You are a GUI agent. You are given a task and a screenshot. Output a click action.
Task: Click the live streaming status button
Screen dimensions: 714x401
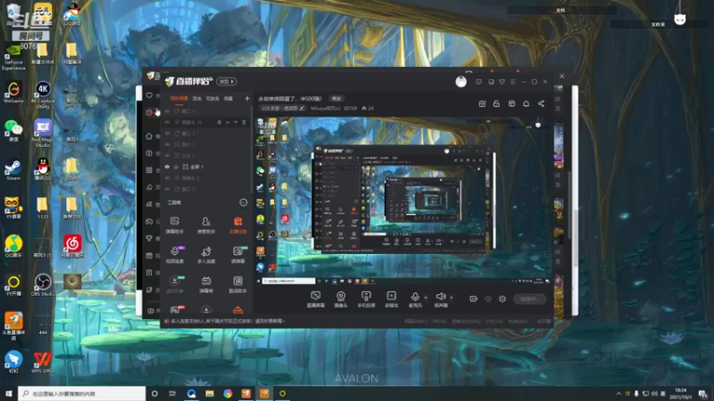[529, 299]
